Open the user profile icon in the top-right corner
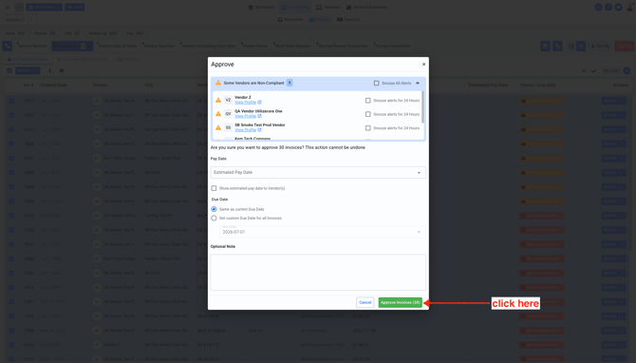636x363 pixels. [x=630, y=8]
